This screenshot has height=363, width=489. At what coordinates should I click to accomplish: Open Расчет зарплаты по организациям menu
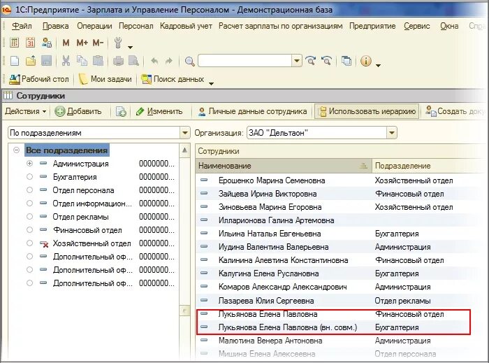click(x=280, y=26)
